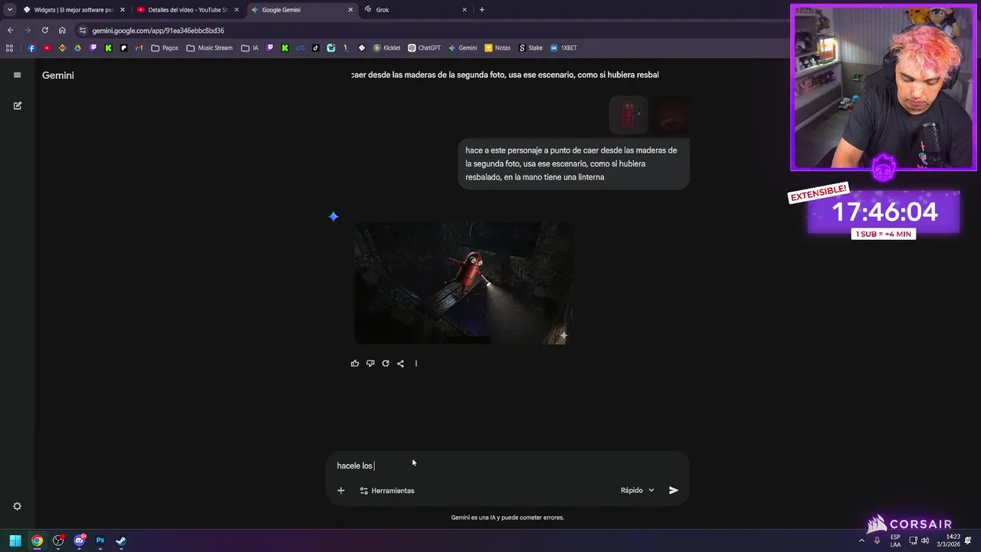The width and height of the screenshot is (981, 552).
Task: Open more options for the response
Action: 416,363
